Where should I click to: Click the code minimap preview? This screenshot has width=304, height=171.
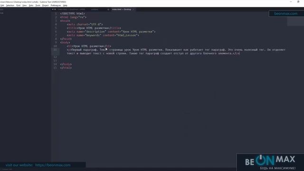295,21
